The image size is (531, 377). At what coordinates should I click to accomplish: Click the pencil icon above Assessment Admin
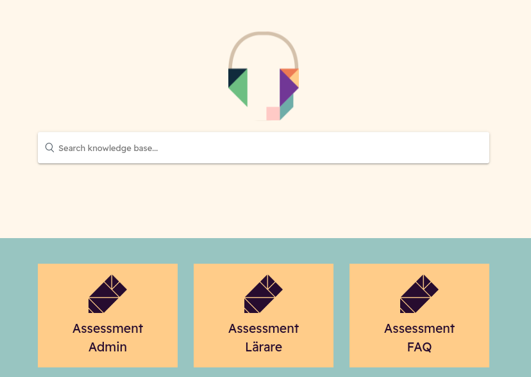coord(108,294)
